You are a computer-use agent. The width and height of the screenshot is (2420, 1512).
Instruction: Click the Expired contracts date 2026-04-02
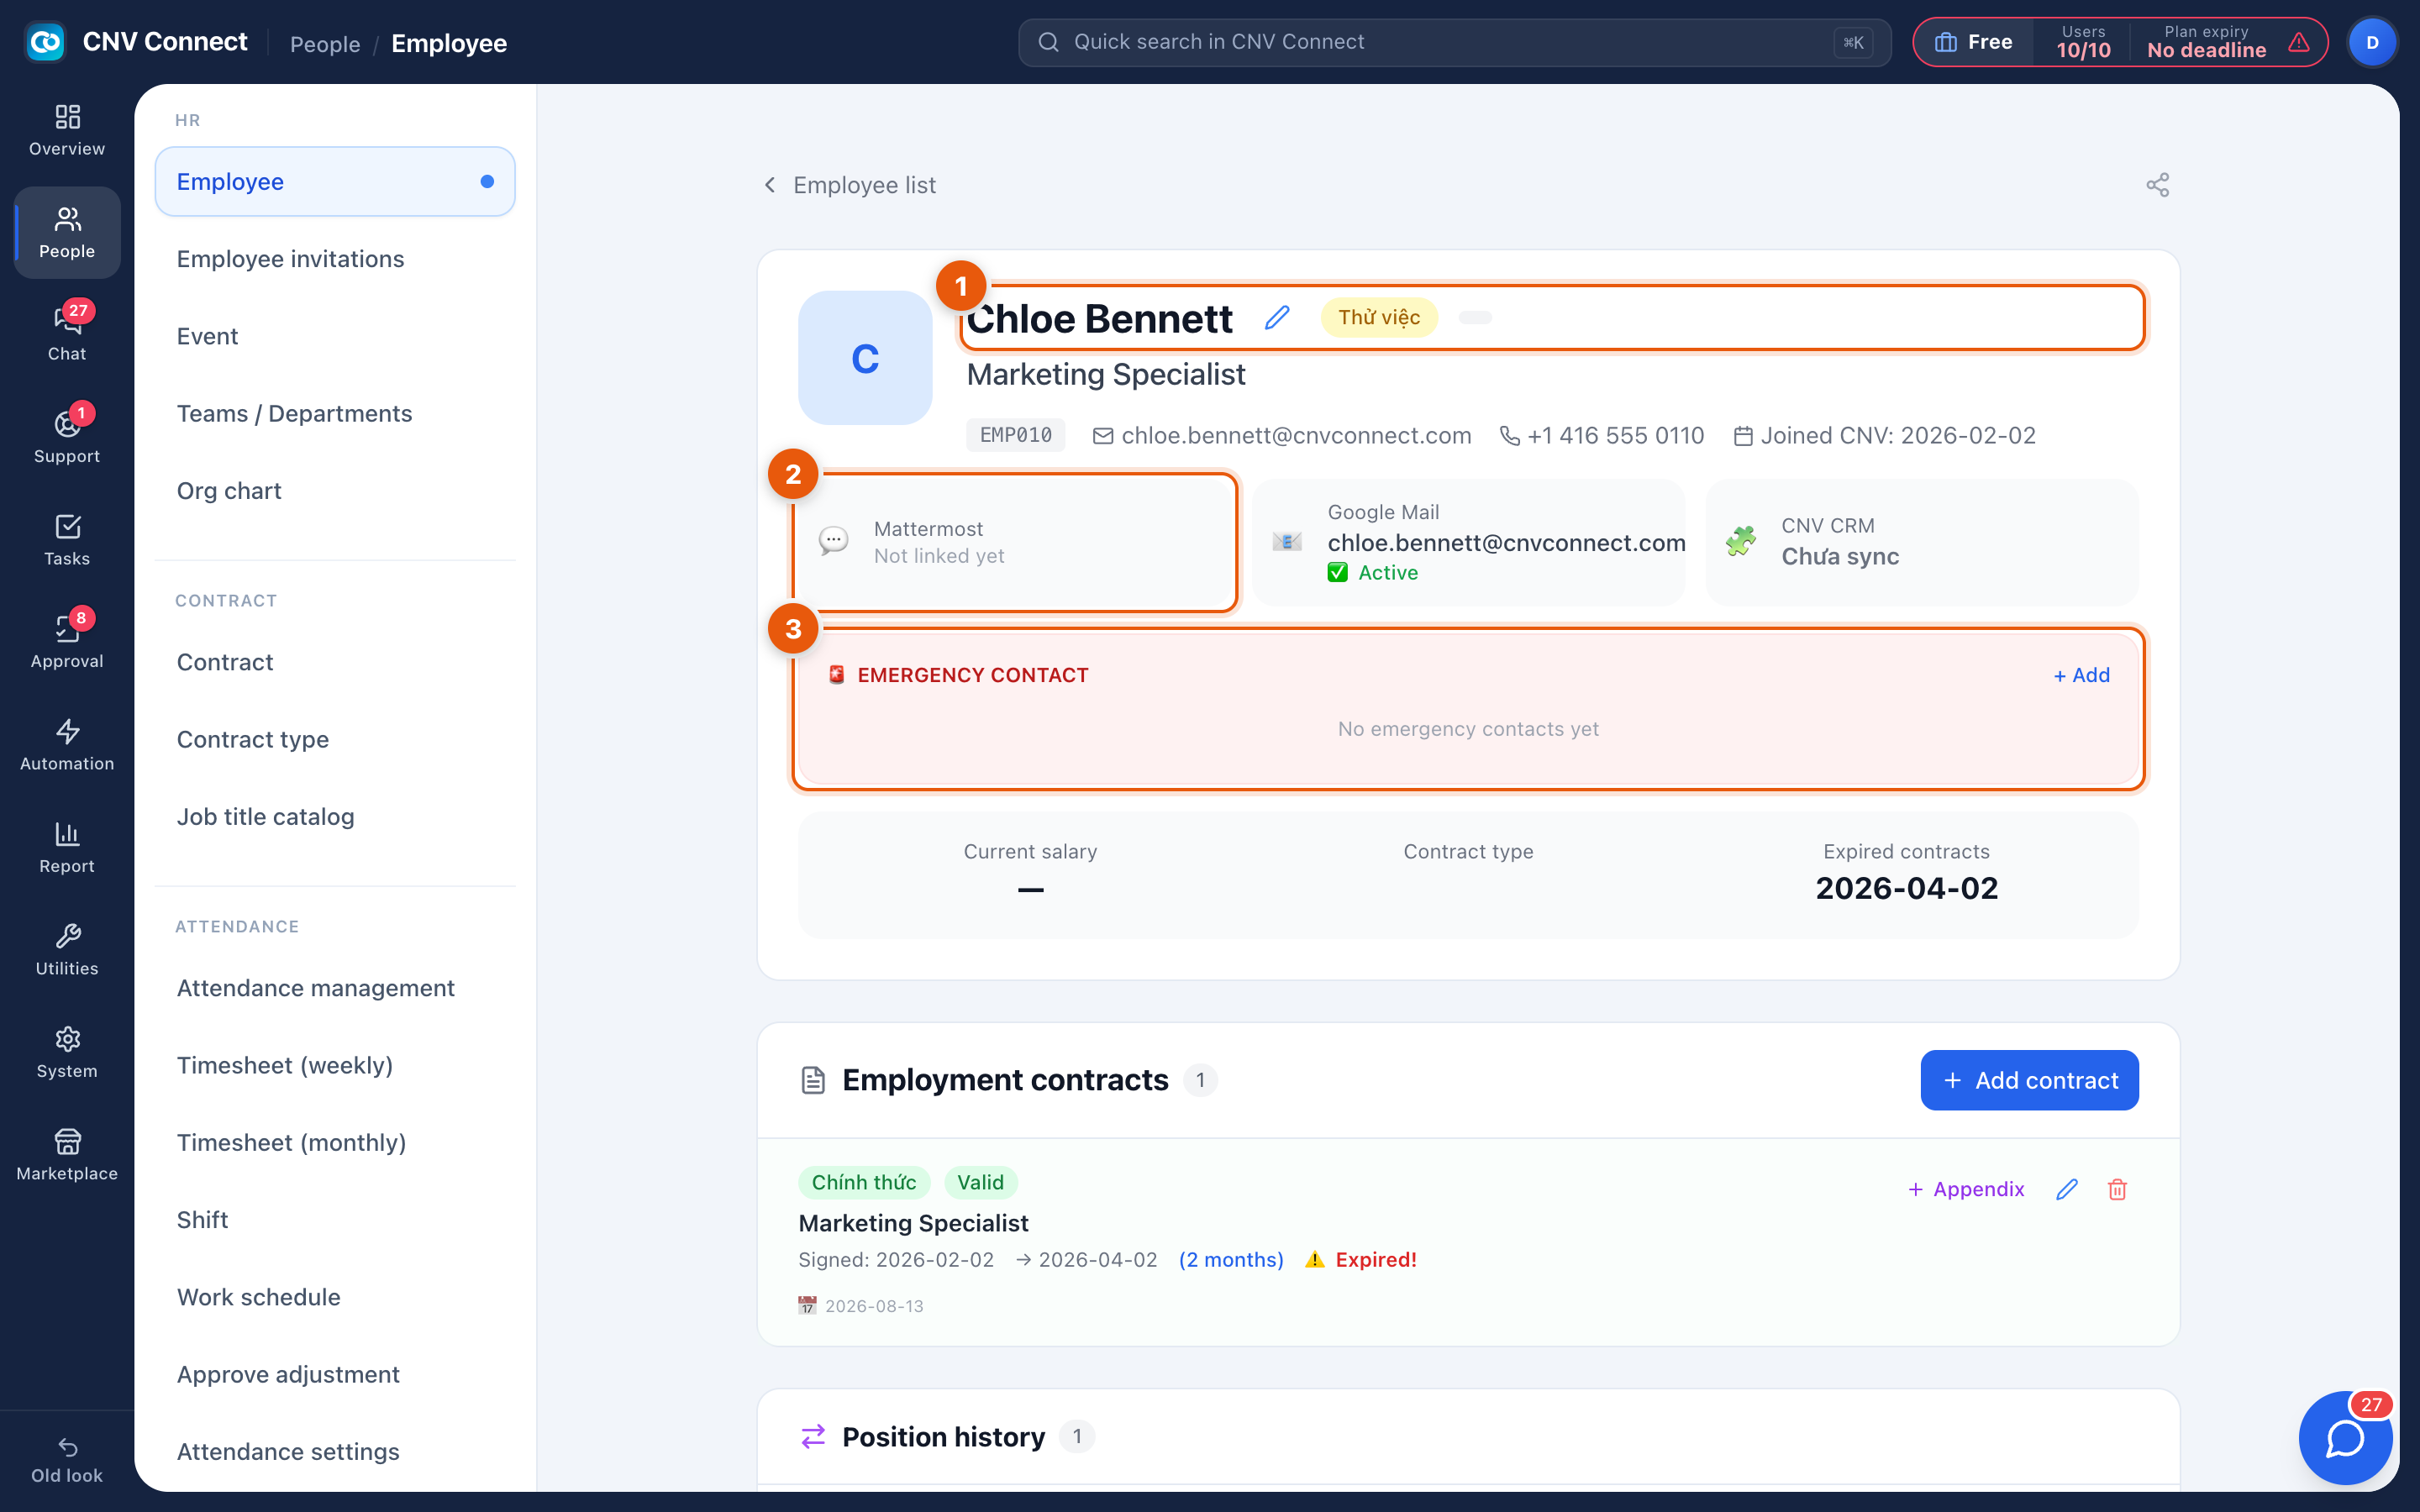pyautogui.click(x=1906, y=888)
